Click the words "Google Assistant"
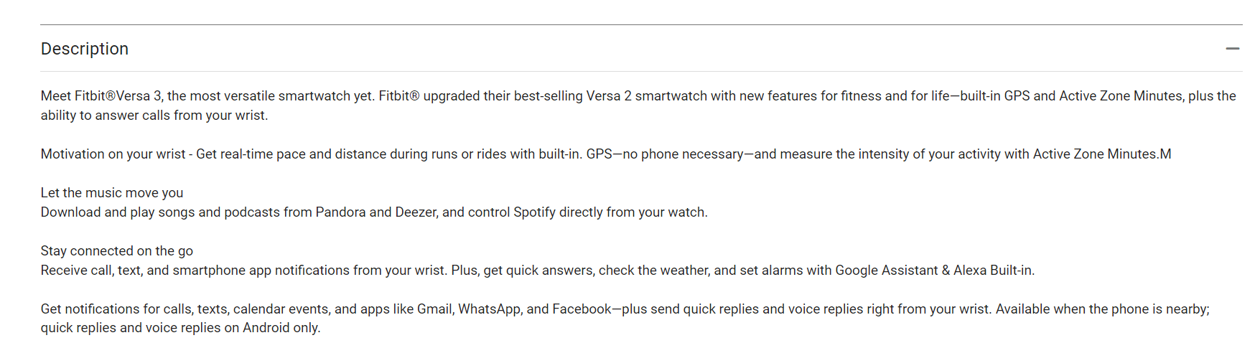 pos(886,271)
